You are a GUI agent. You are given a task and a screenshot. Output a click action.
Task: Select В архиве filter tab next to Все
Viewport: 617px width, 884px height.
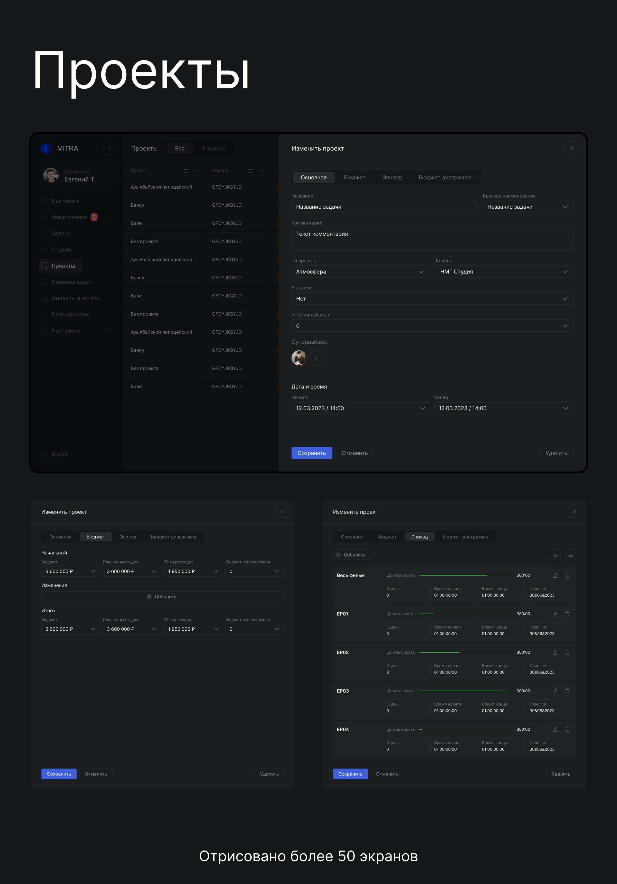click(213, 149)
